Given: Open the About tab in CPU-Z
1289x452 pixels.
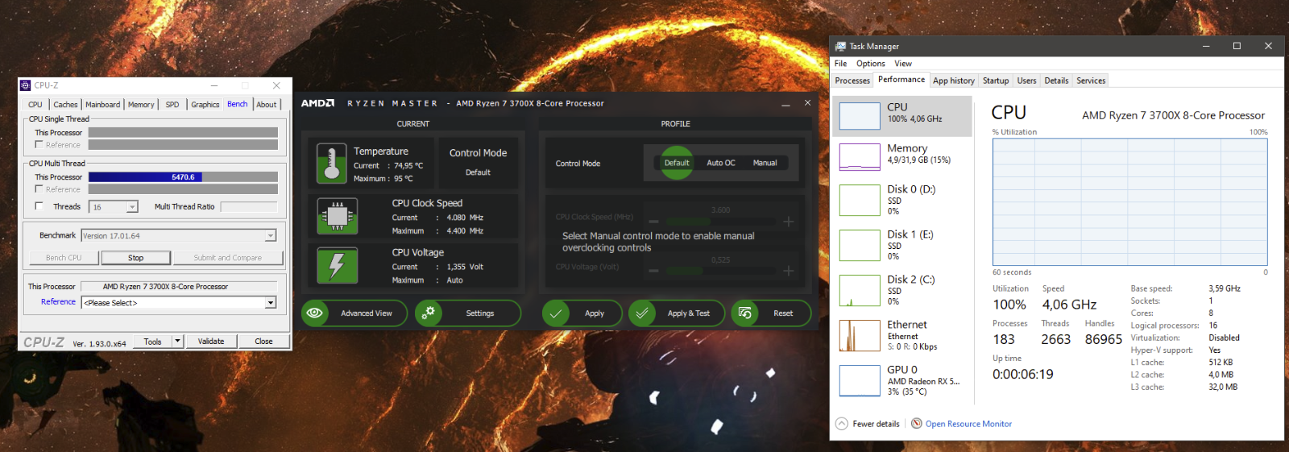Looking at the screenshot, I should pos(266,105).
